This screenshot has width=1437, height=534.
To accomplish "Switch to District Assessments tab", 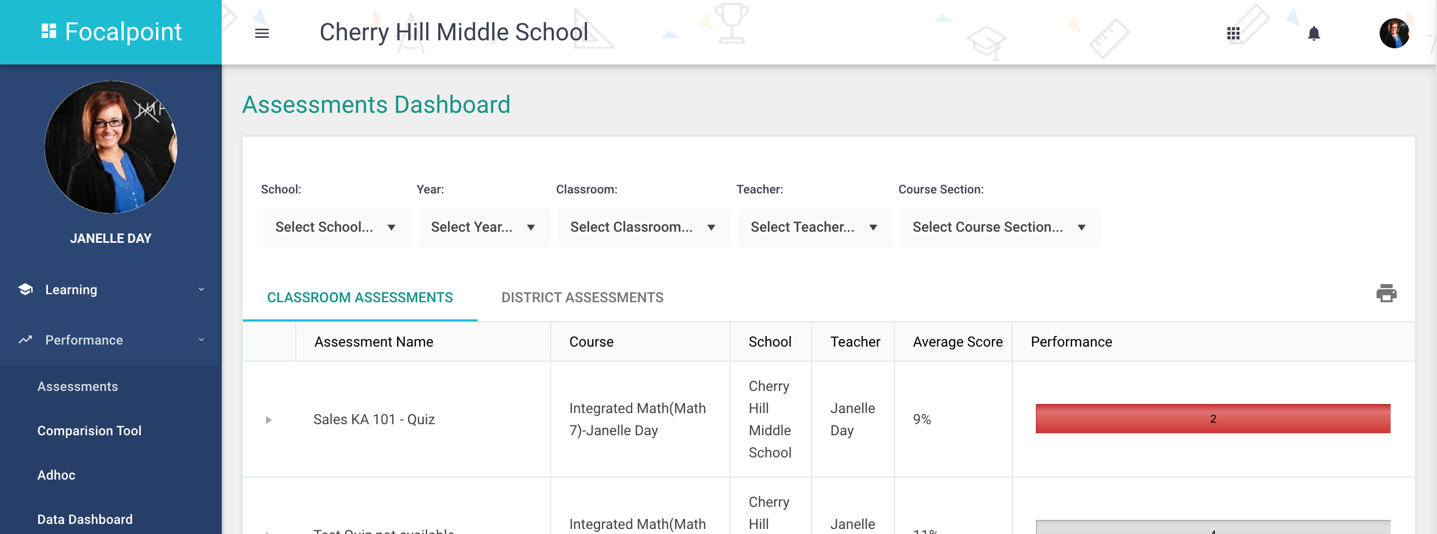I will [582, 297].
